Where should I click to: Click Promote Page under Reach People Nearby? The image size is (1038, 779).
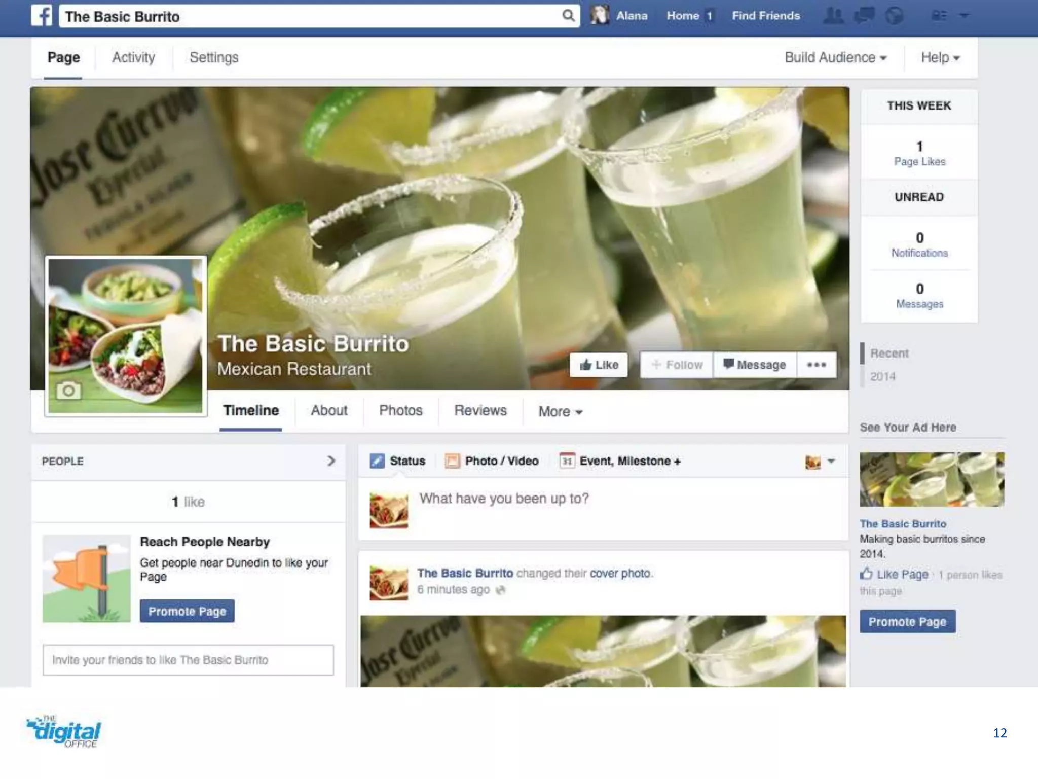coord(187,611)
